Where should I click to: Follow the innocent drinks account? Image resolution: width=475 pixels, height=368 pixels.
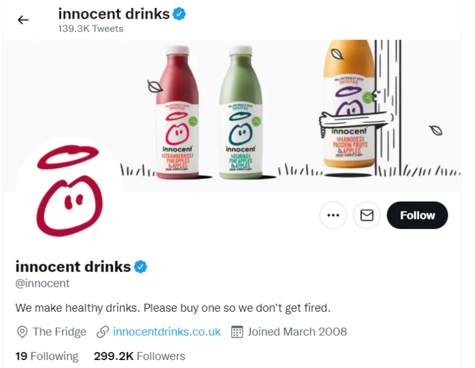point(417,215)
